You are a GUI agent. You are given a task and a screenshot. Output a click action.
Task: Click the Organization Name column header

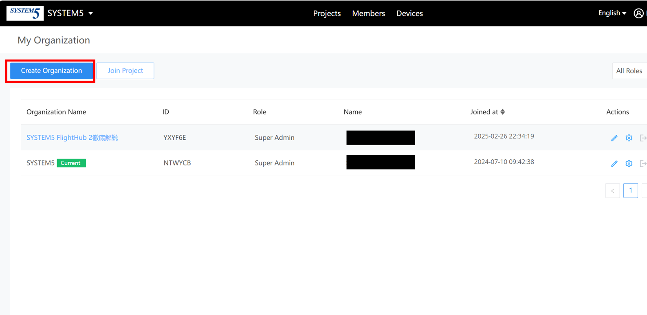56,112
